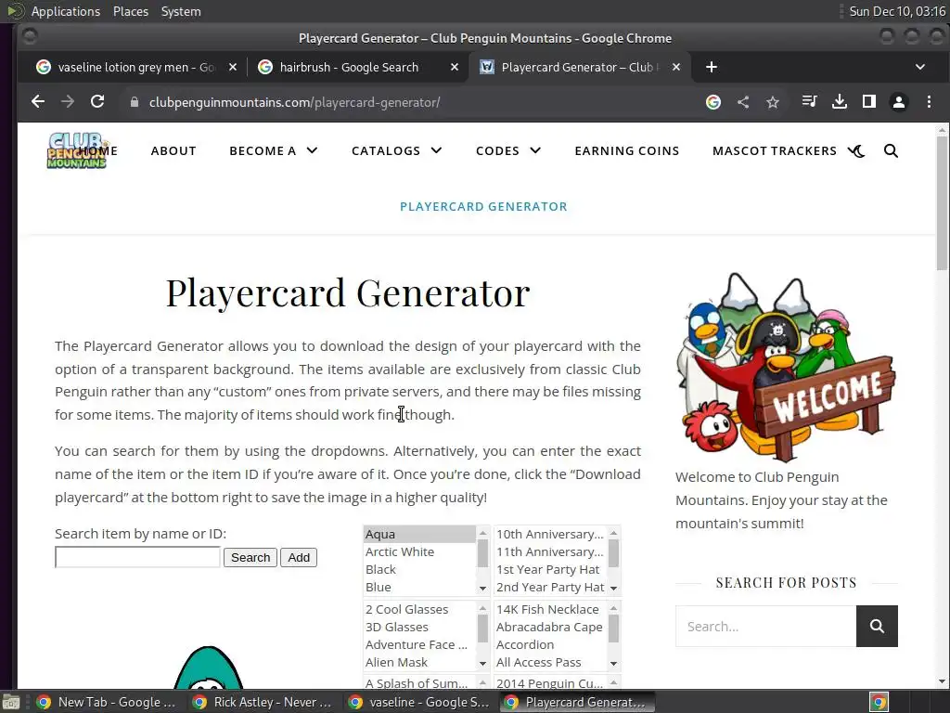Open the EARNING COINS page
The width and height of the screenshot is (950, 713).
click(x=627, y=151)
